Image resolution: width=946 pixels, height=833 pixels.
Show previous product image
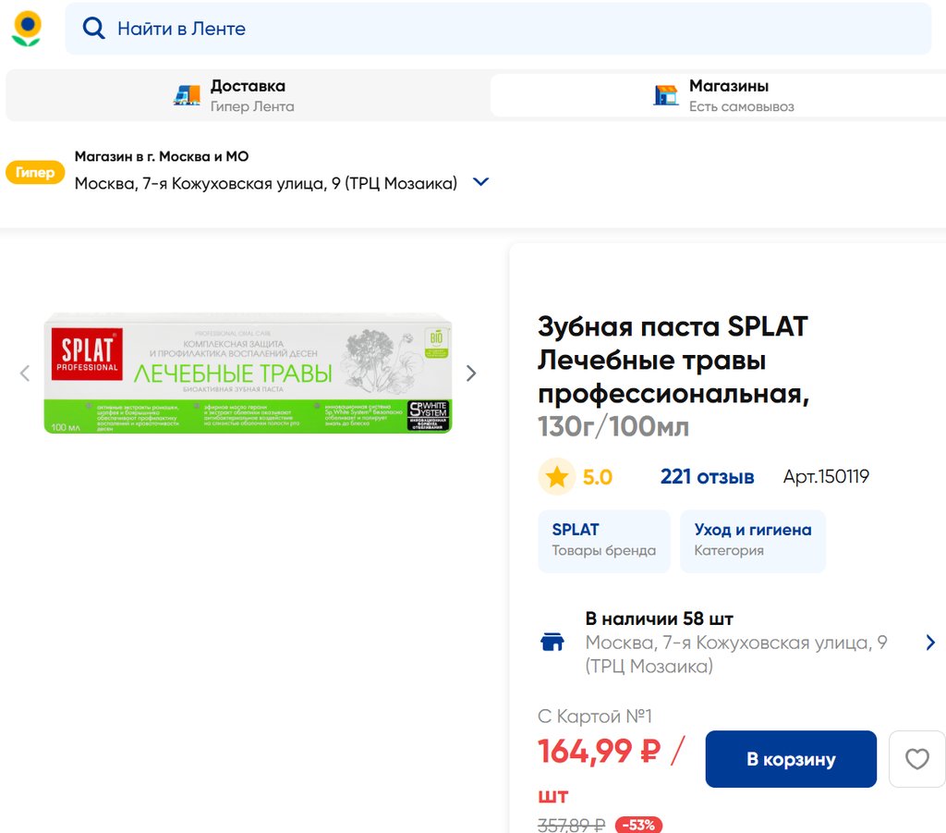(25, 374)
